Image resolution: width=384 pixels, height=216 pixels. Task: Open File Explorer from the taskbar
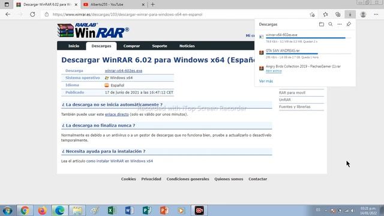coord(77,211)
